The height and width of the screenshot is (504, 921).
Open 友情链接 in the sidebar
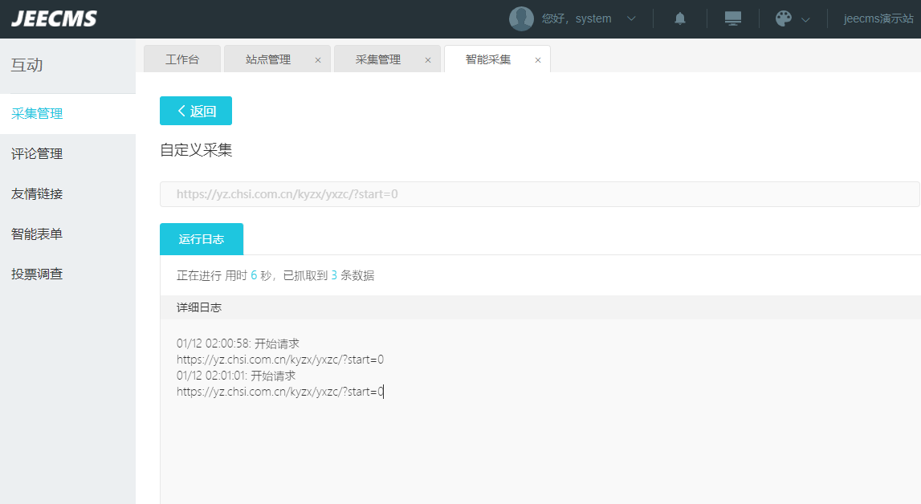(x=37, y=193)
